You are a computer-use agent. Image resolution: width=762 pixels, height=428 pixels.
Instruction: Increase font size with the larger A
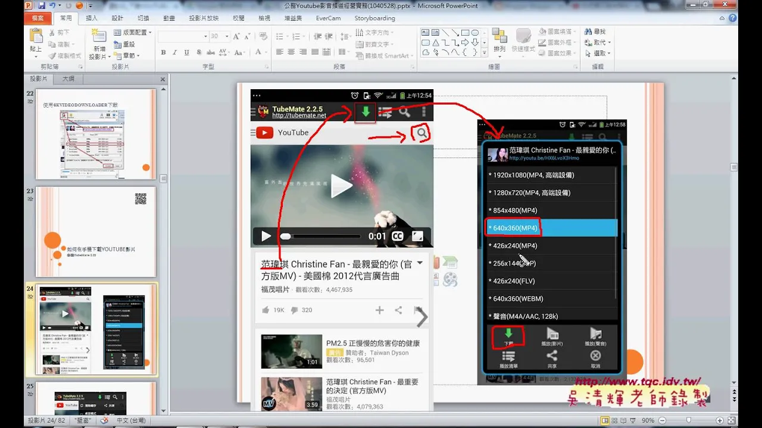pos(238,36)
